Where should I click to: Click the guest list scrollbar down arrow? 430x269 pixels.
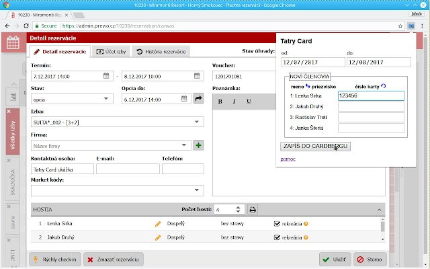click(x=382, y=239)
